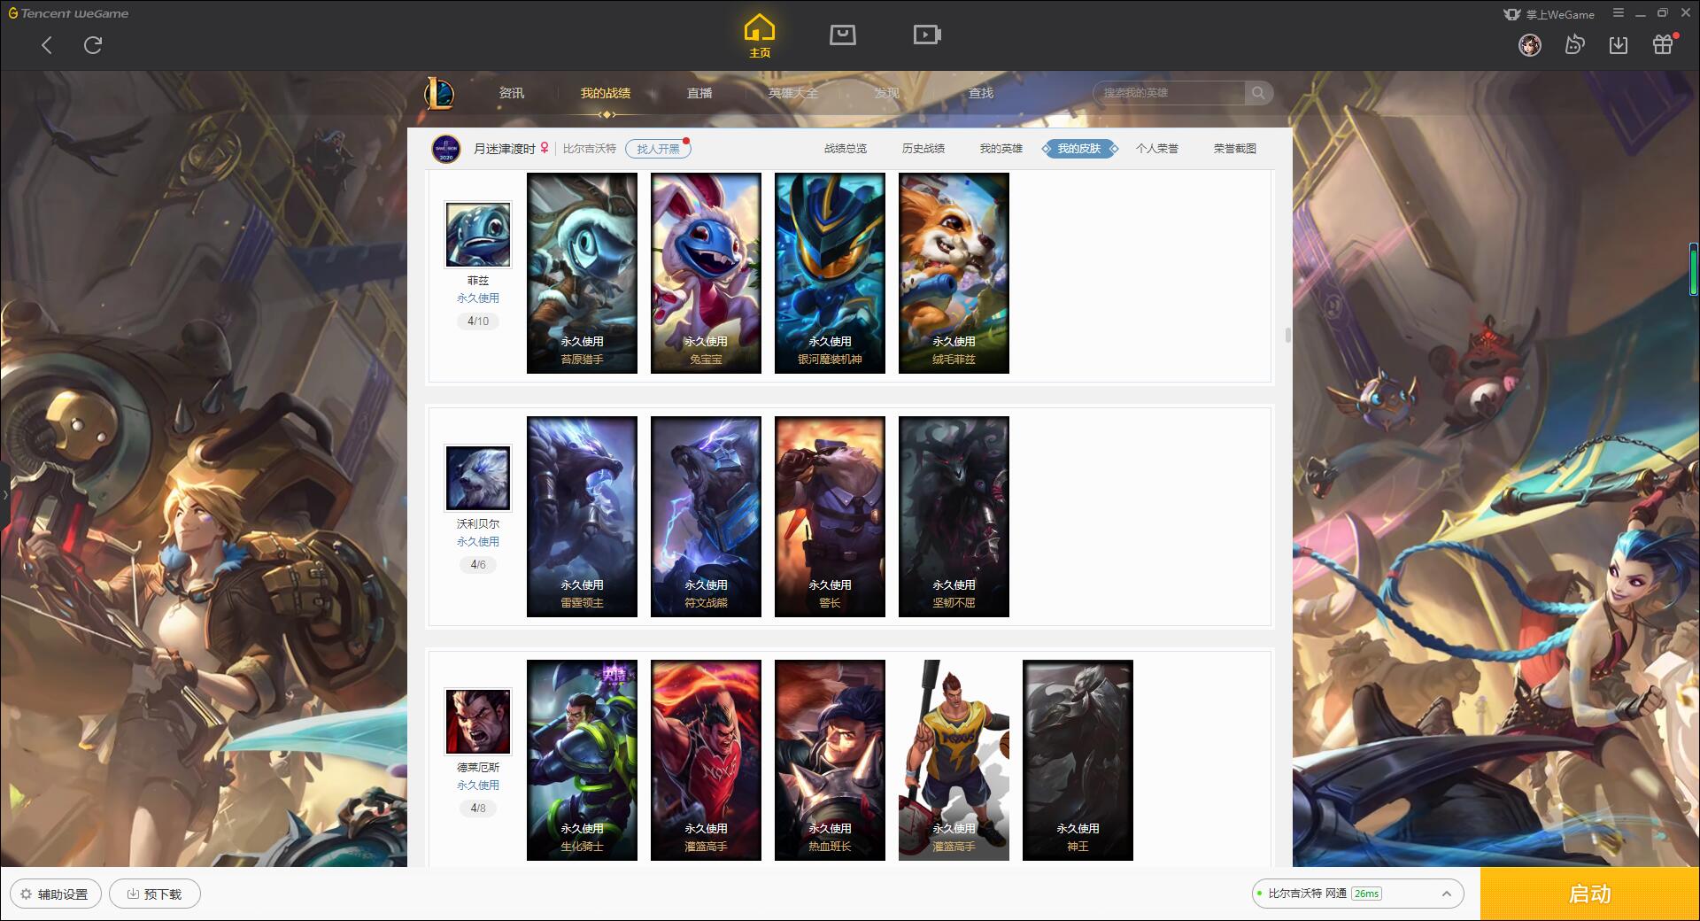Open the 银河魔装机神 skin card
This screenshot has height=921, width=1700.
(830, 273)
